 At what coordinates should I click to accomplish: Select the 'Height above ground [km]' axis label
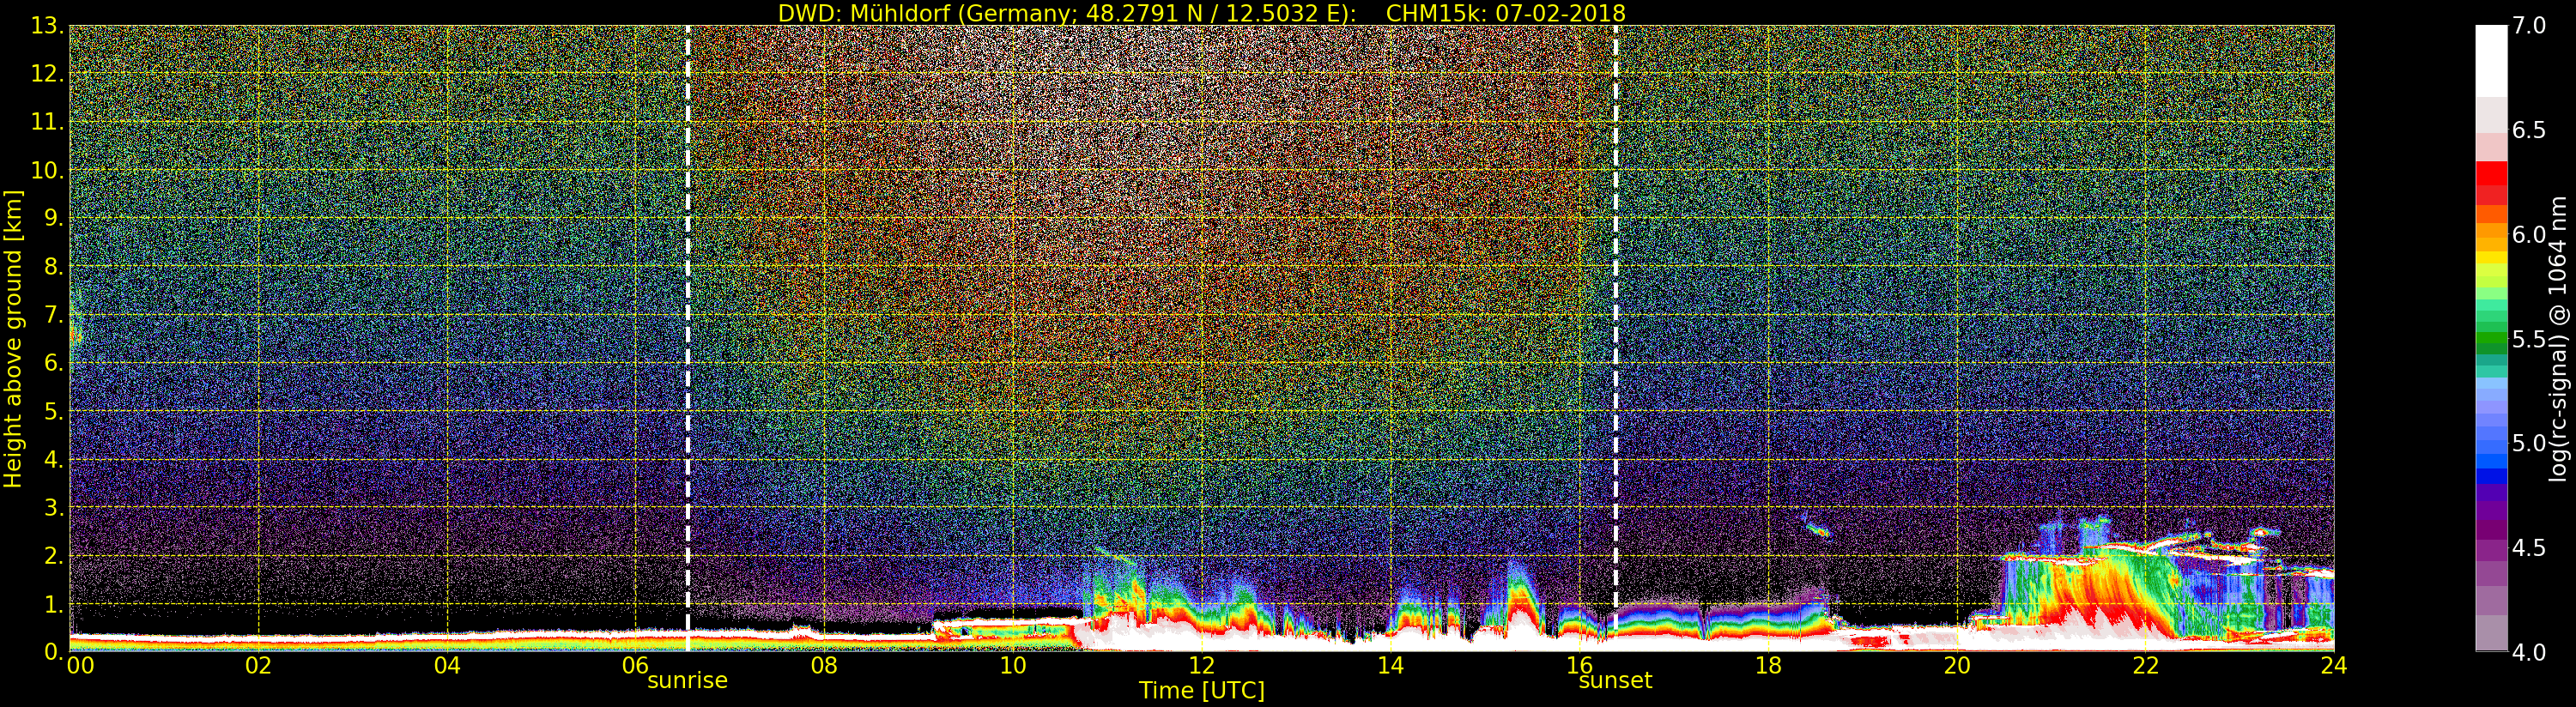(x=12, y=339)
